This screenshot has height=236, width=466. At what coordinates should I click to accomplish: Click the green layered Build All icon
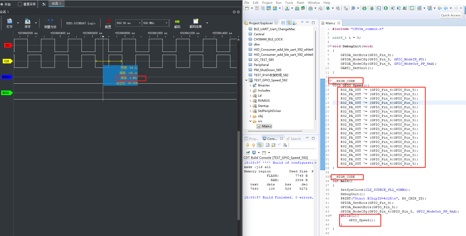(303, 8)
